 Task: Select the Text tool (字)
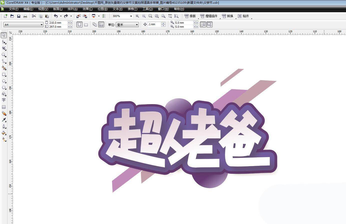coord(4,100)
